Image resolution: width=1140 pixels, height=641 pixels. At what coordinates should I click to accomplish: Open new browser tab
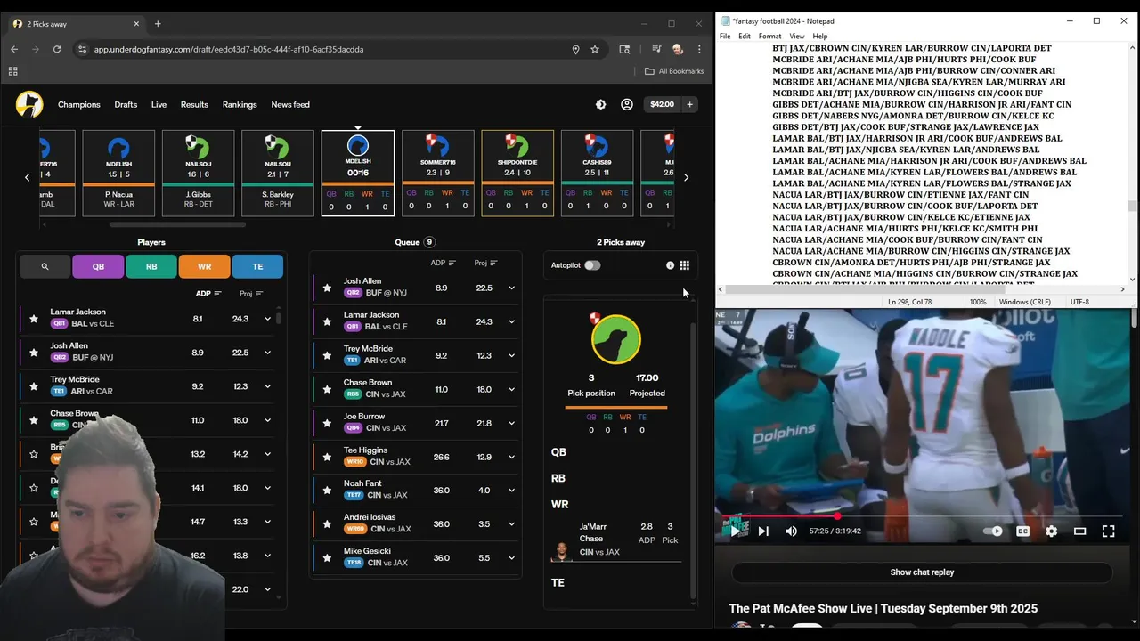(x=158, y=24)
